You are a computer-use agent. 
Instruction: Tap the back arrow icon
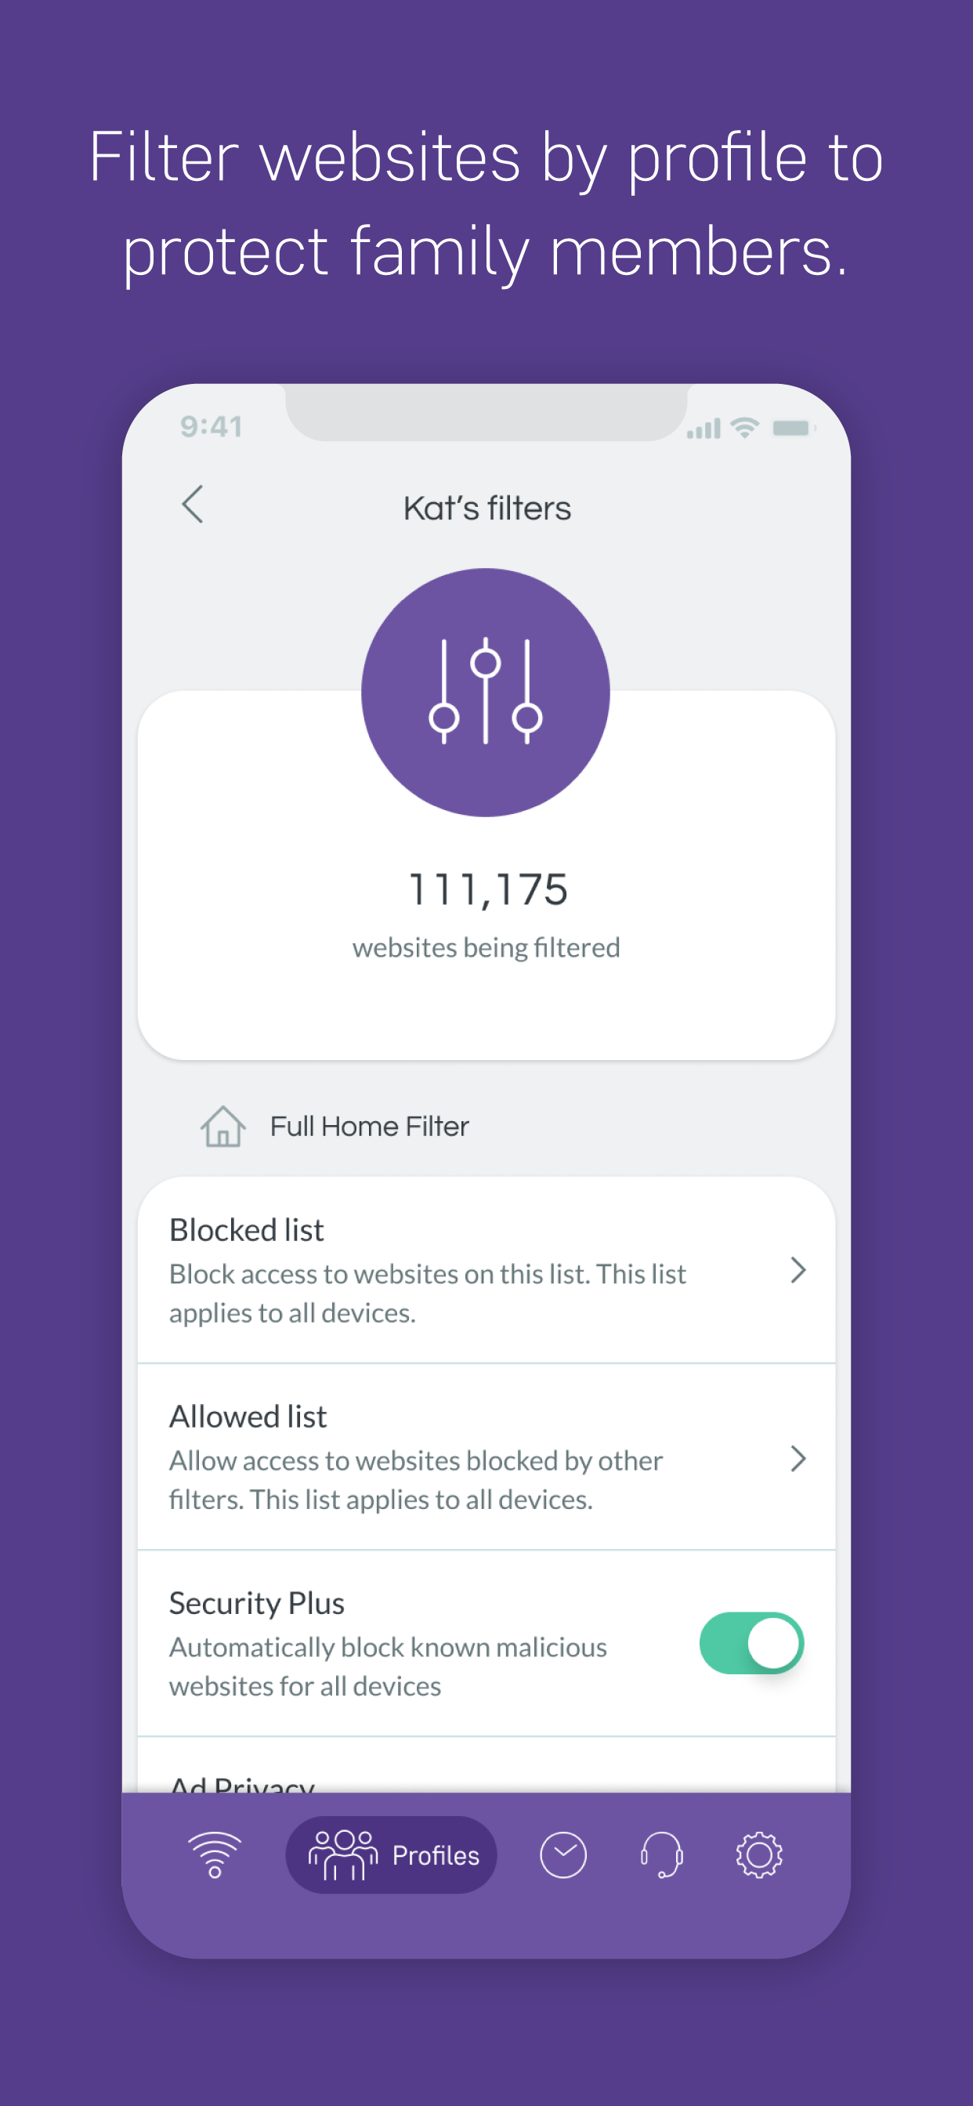193,505
